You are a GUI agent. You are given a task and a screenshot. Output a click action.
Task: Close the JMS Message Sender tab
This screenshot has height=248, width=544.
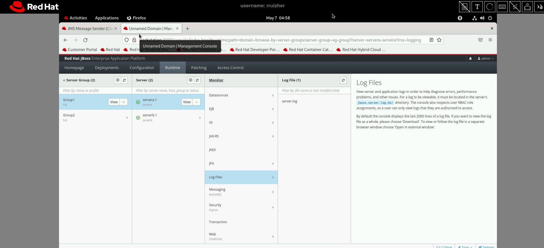point(116,28)
